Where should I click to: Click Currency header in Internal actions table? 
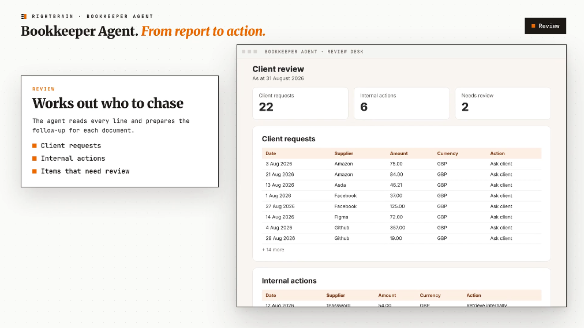(x=430, y=295)
